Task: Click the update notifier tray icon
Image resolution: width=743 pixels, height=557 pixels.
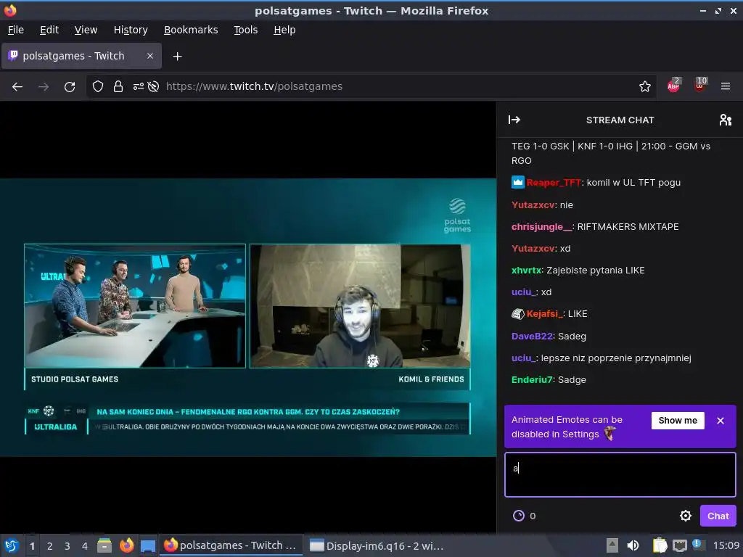Action: pyautogui.click(x=697, y=544)
